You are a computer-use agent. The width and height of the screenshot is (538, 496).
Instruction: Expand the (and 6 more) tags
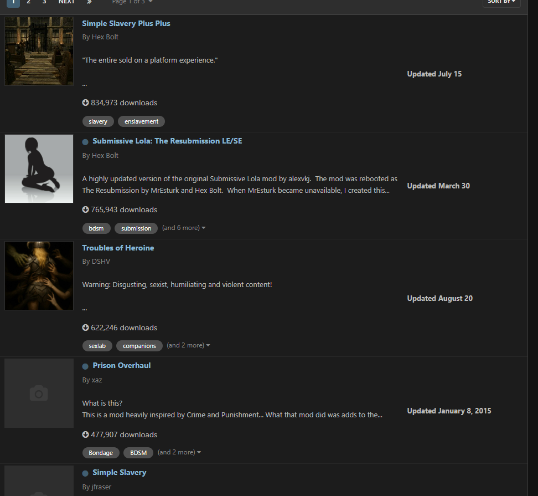tap(184, 228)
